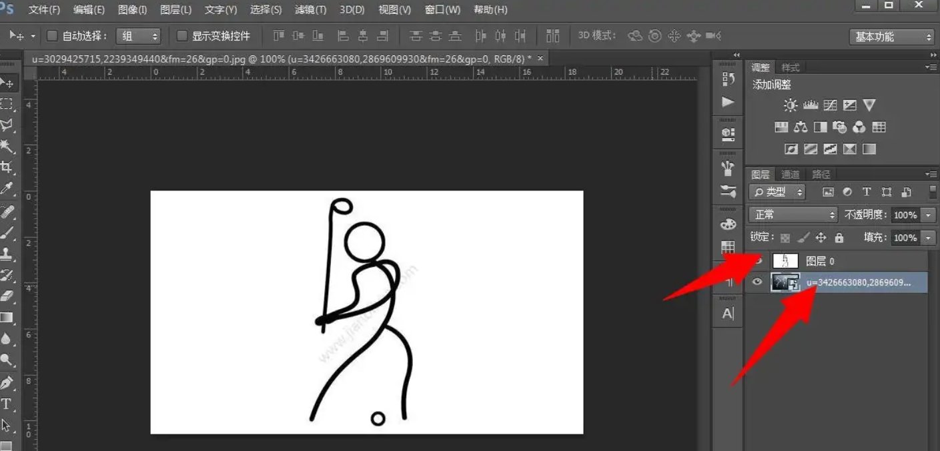Enable the 显示变换控件 checkbox

coord(181,36)
